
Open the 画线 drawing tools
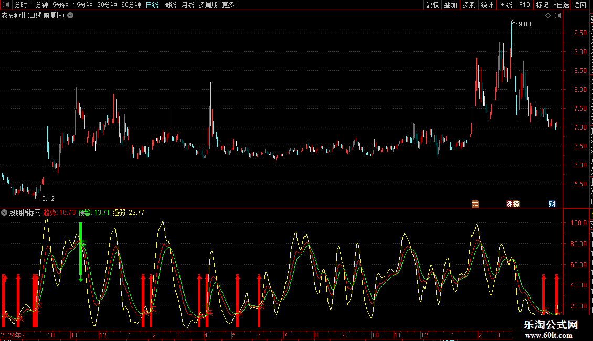coord(505,5)
